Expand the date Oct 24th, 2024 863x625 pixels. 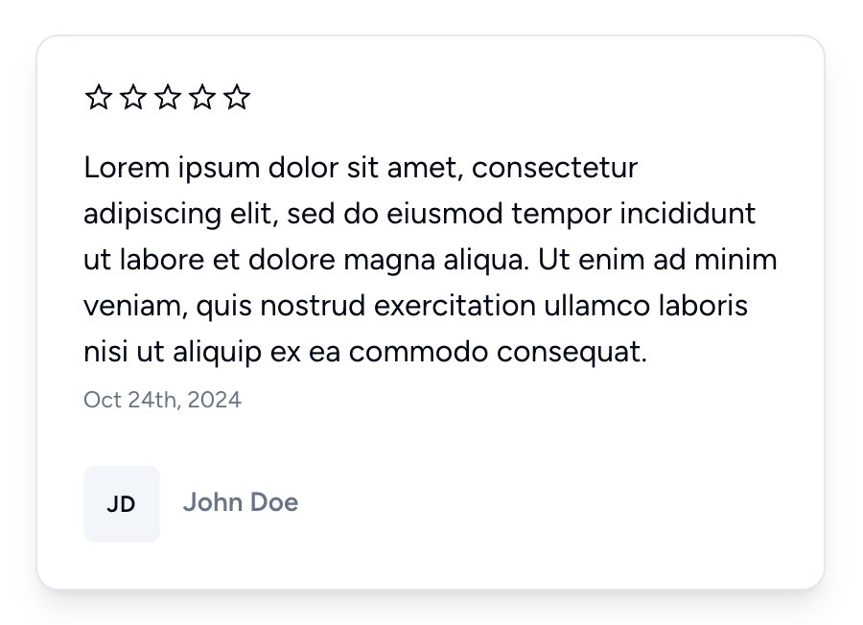coord(162,400)
